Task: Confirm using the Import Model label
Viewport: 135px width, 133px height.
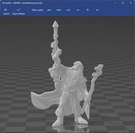Action: pos(19,14)
